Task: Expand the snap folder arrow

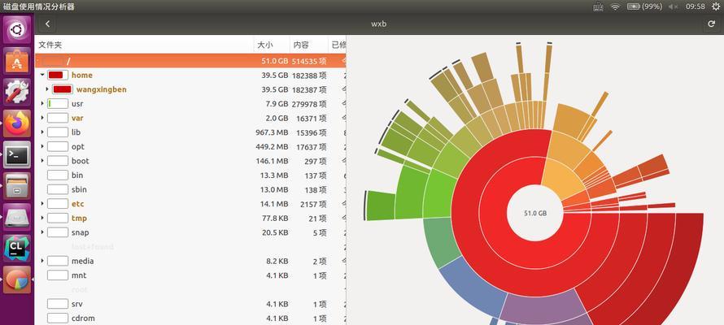Action: coord(42,232)
